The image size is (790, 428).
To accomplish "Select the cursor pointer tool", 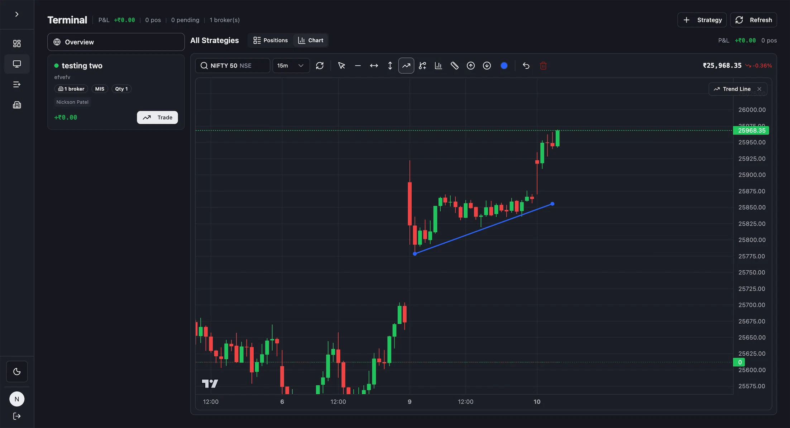I will click(341, 66).
